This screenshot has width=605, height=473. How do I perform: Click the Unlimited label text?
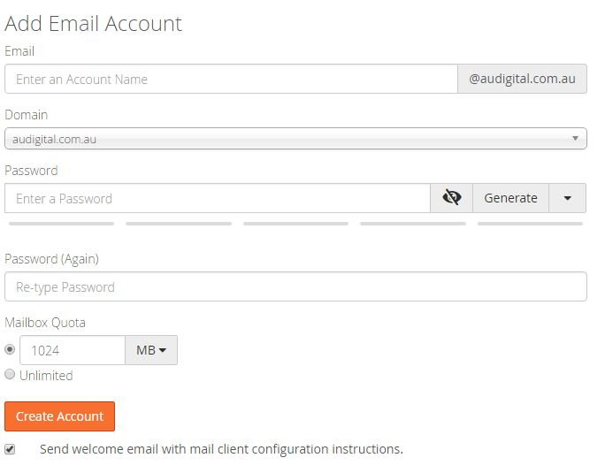click(46, 376)
